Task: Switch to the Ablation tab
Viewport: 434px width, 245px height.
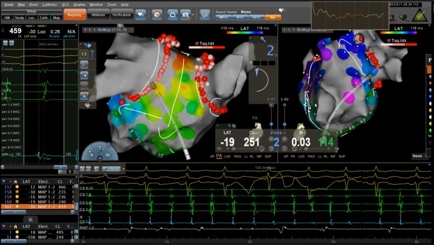Action: (98, 14)
